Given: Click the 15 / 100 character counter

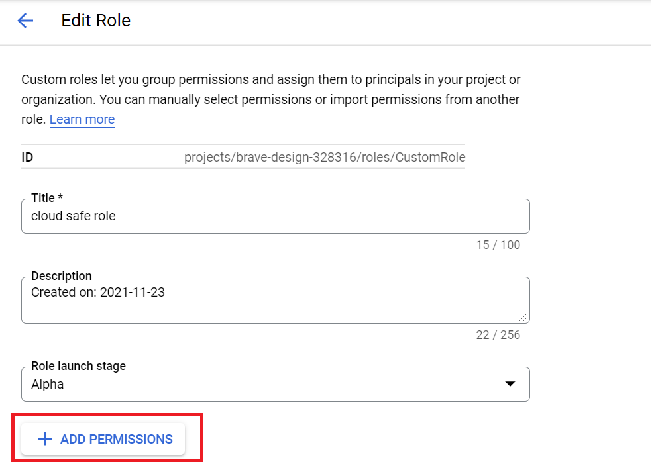Looking at the screenshot, I should pos(498,245).
